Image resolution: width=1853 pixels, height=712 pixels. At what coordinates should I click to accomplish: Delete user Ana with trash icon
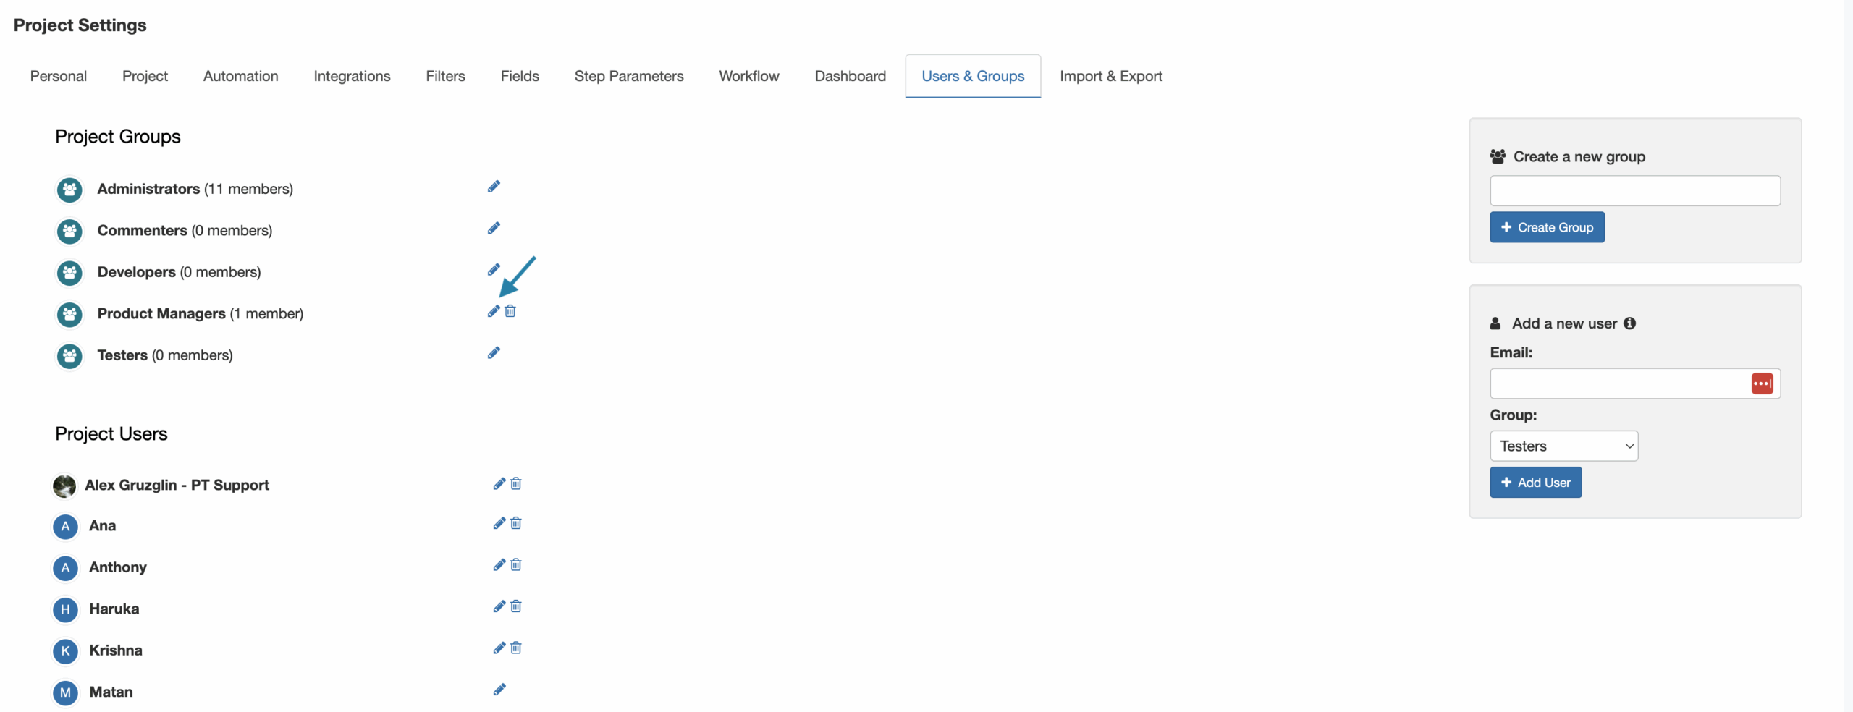pyautogui.click(x=516, y=523)
